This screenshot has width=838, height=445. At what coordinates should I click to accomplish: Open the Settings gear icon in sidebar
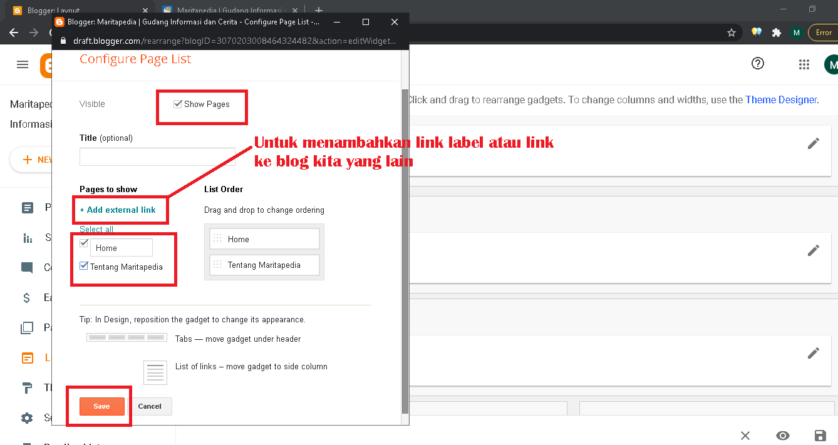(x=27, y=418)
